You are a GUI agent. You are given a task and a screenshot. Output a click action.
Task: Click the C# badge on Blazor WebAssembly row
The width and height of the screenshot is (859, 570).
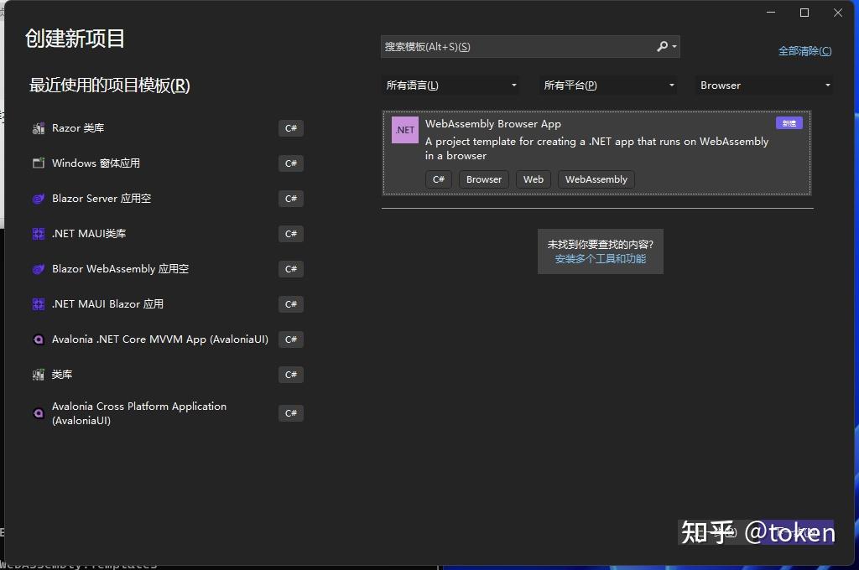291,269
